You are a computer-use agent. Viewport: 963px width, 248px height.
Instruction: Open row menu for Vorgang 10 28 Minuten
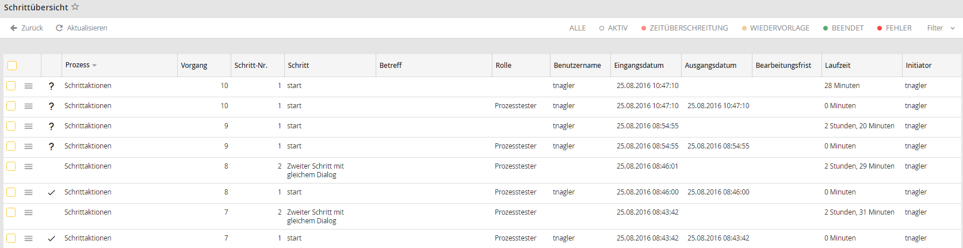[28, 86]
